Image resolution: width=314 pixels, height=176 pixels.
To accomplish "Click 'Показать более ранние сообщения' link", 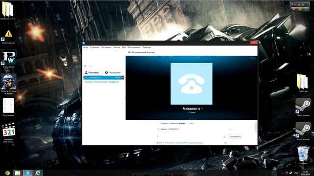I will 102,82.
